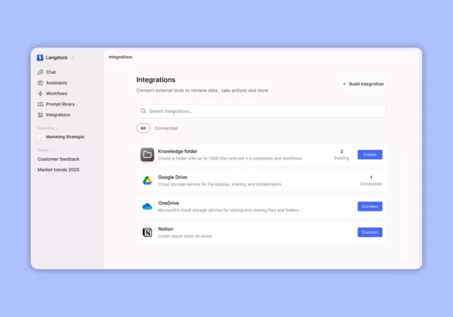Open the OneDrive integration title
Viewport: 453px width, 317px height.
168,204
